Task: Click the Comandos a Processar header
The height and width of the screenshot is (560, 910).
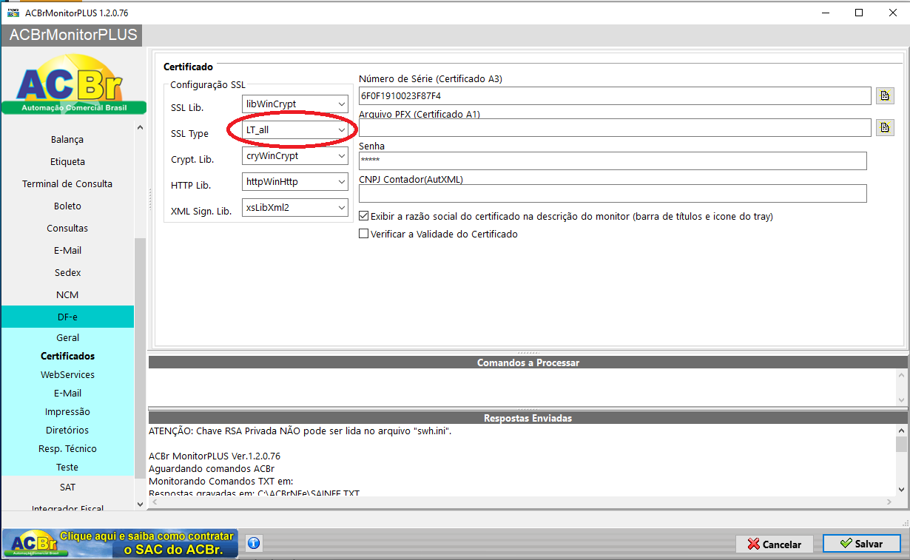Action: (x=528, y=362)
